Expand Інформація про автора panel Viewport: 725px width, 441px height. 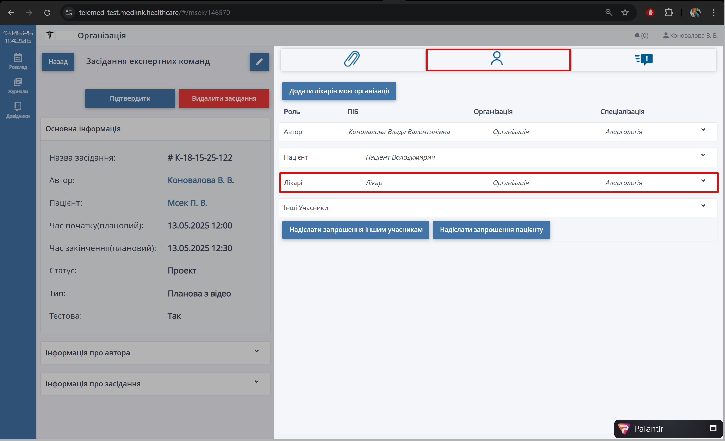click(x=257, y=351)
